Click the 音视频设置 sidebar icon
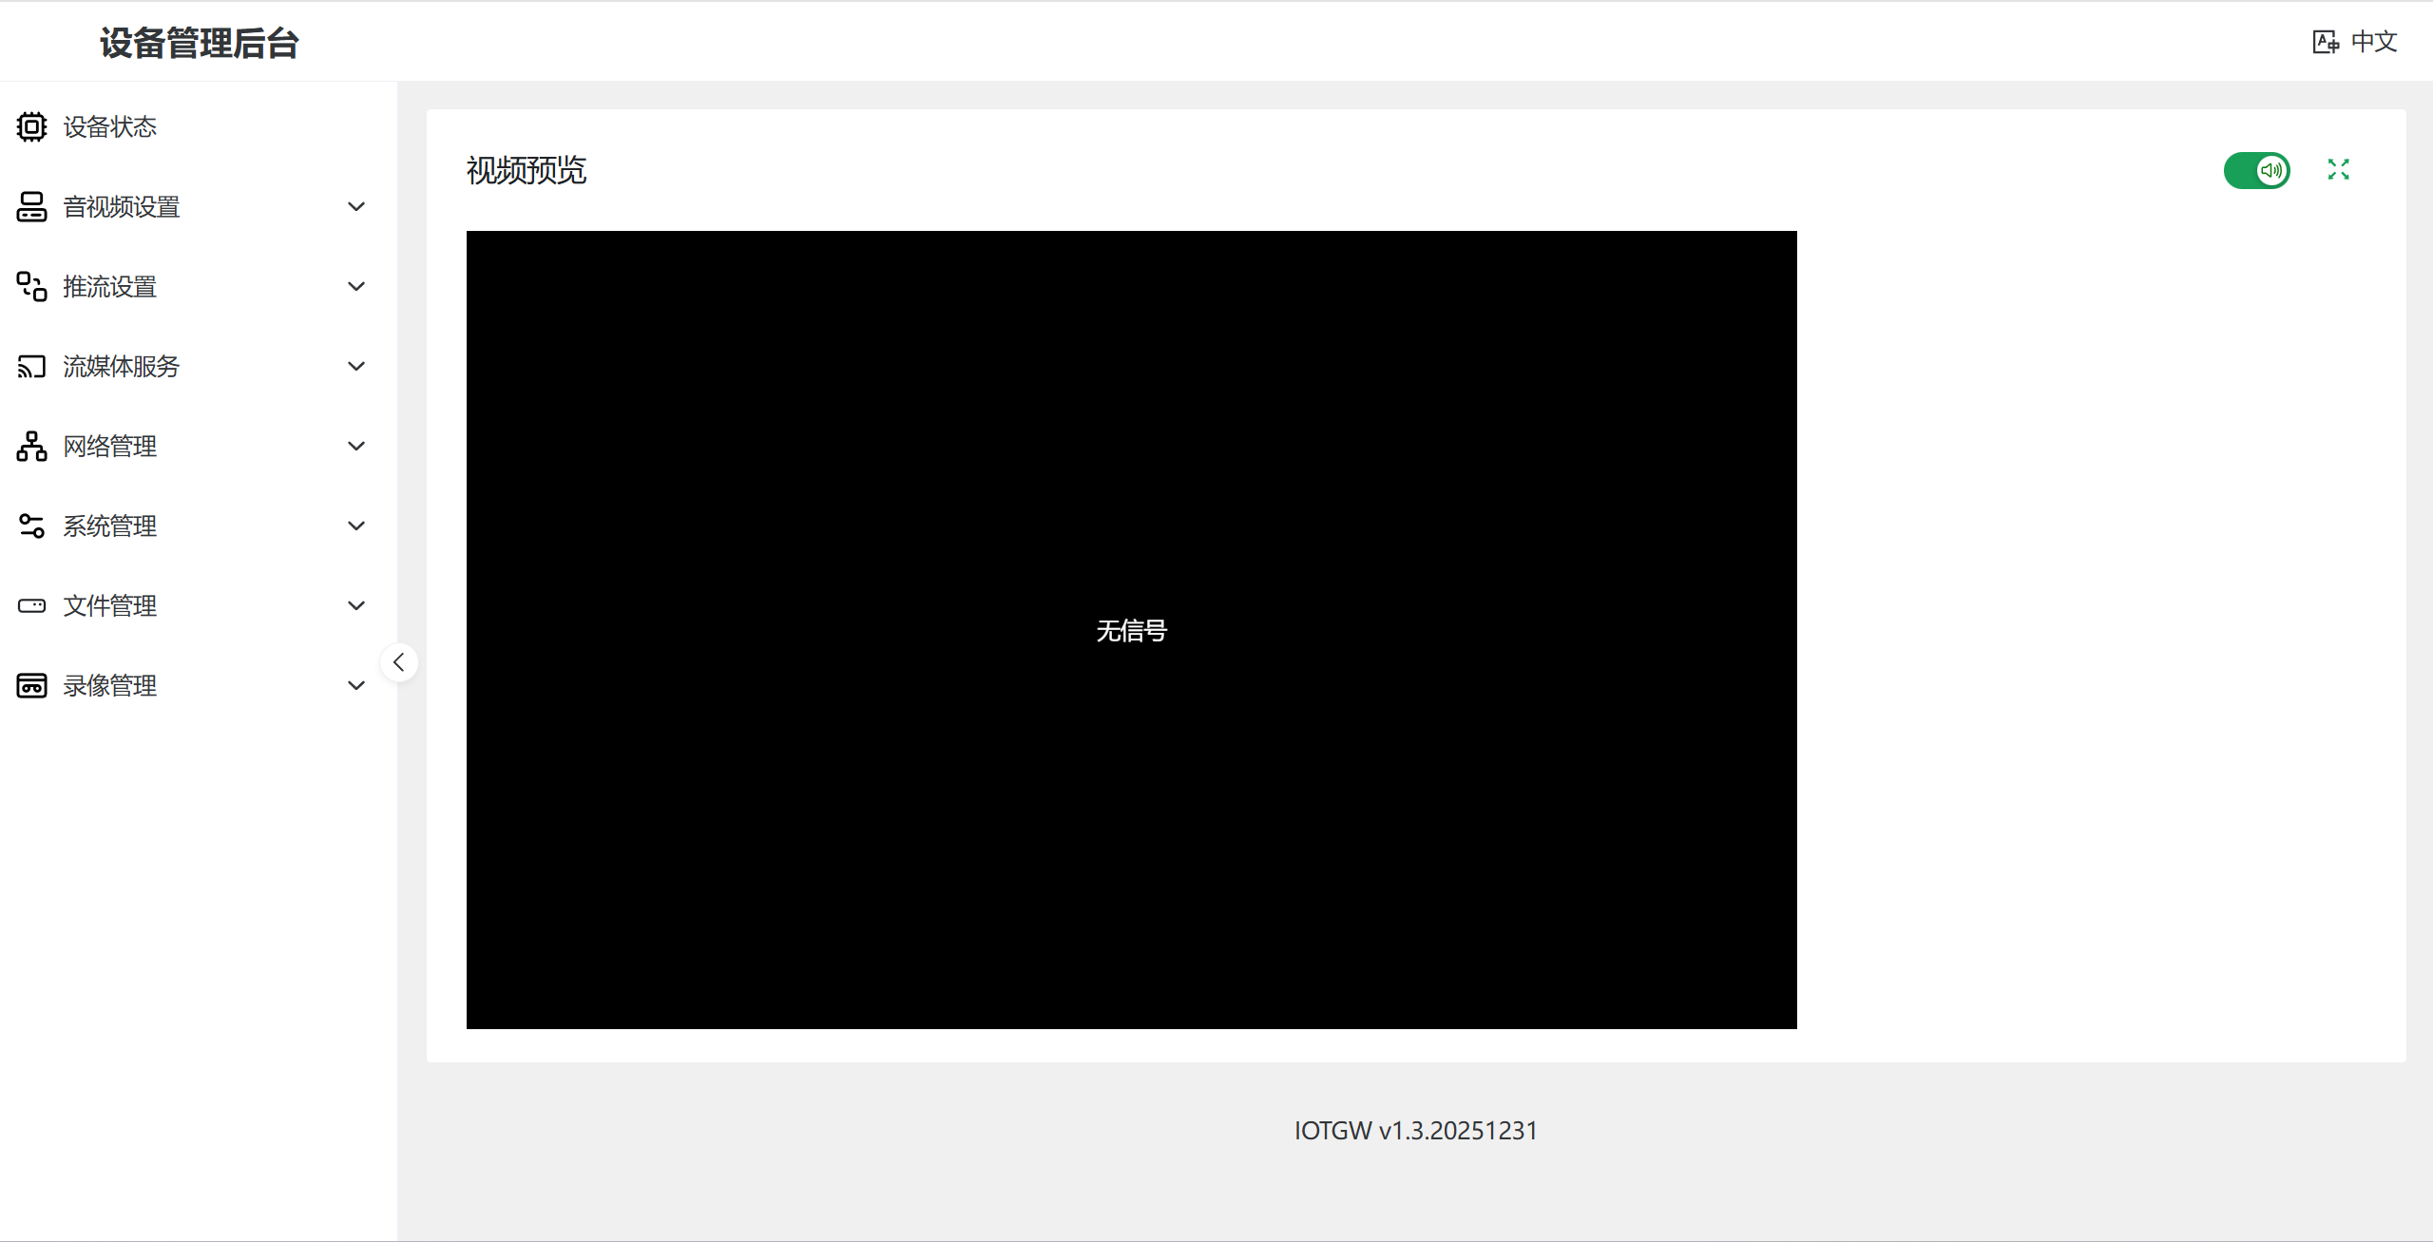Screen dimensions: 2433x1242 pyautogui.click(x=31, y=206)
